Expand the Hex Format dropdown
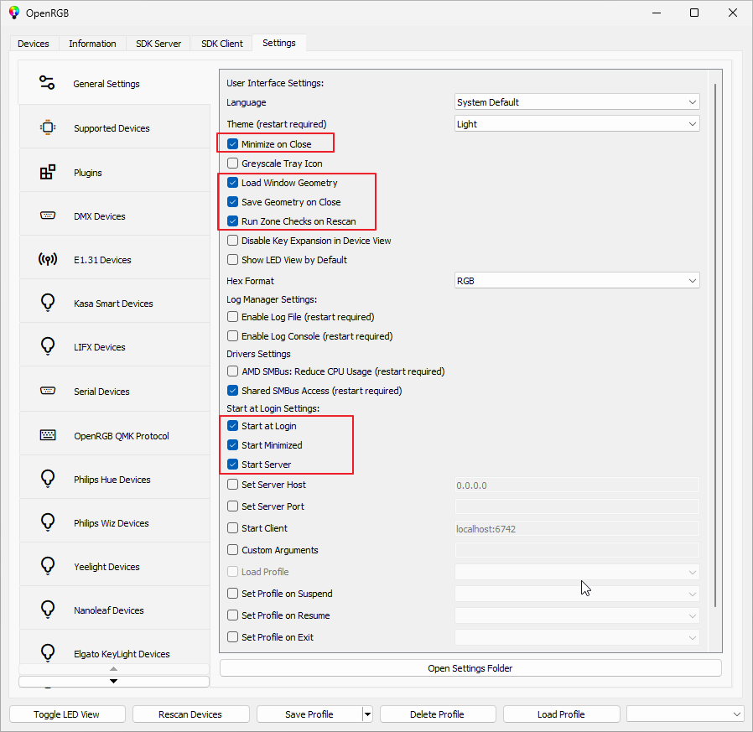Viewport: 753px width, 732px height. [577, 280]
